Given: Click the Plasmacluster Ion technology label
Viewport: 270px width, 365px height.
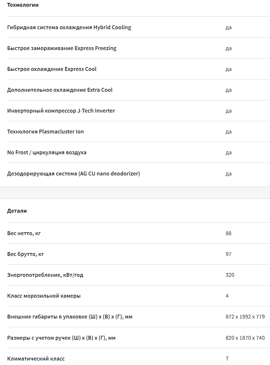Looking at the screenshot, I should click(46, 132).
